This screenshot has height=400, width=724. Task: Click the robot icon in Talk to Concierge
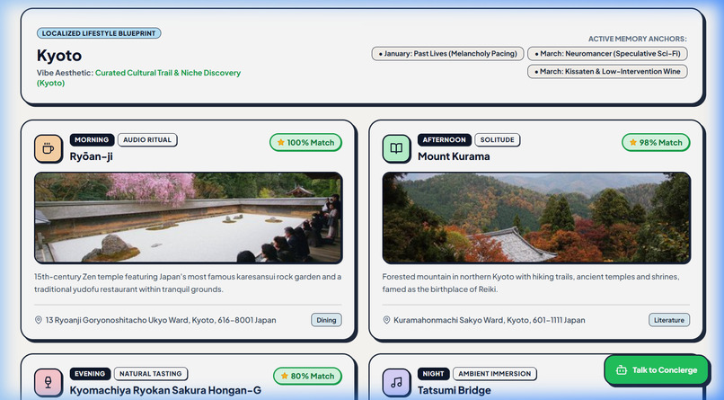coord(621,370)
